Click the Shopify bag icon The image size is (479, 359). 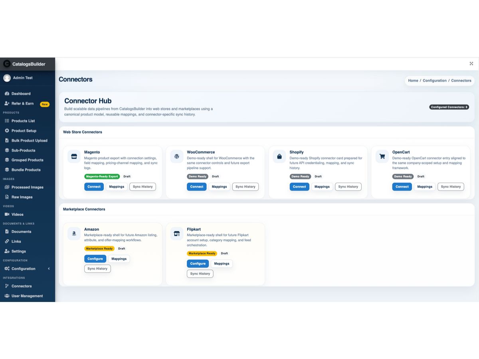click(279, 157)
